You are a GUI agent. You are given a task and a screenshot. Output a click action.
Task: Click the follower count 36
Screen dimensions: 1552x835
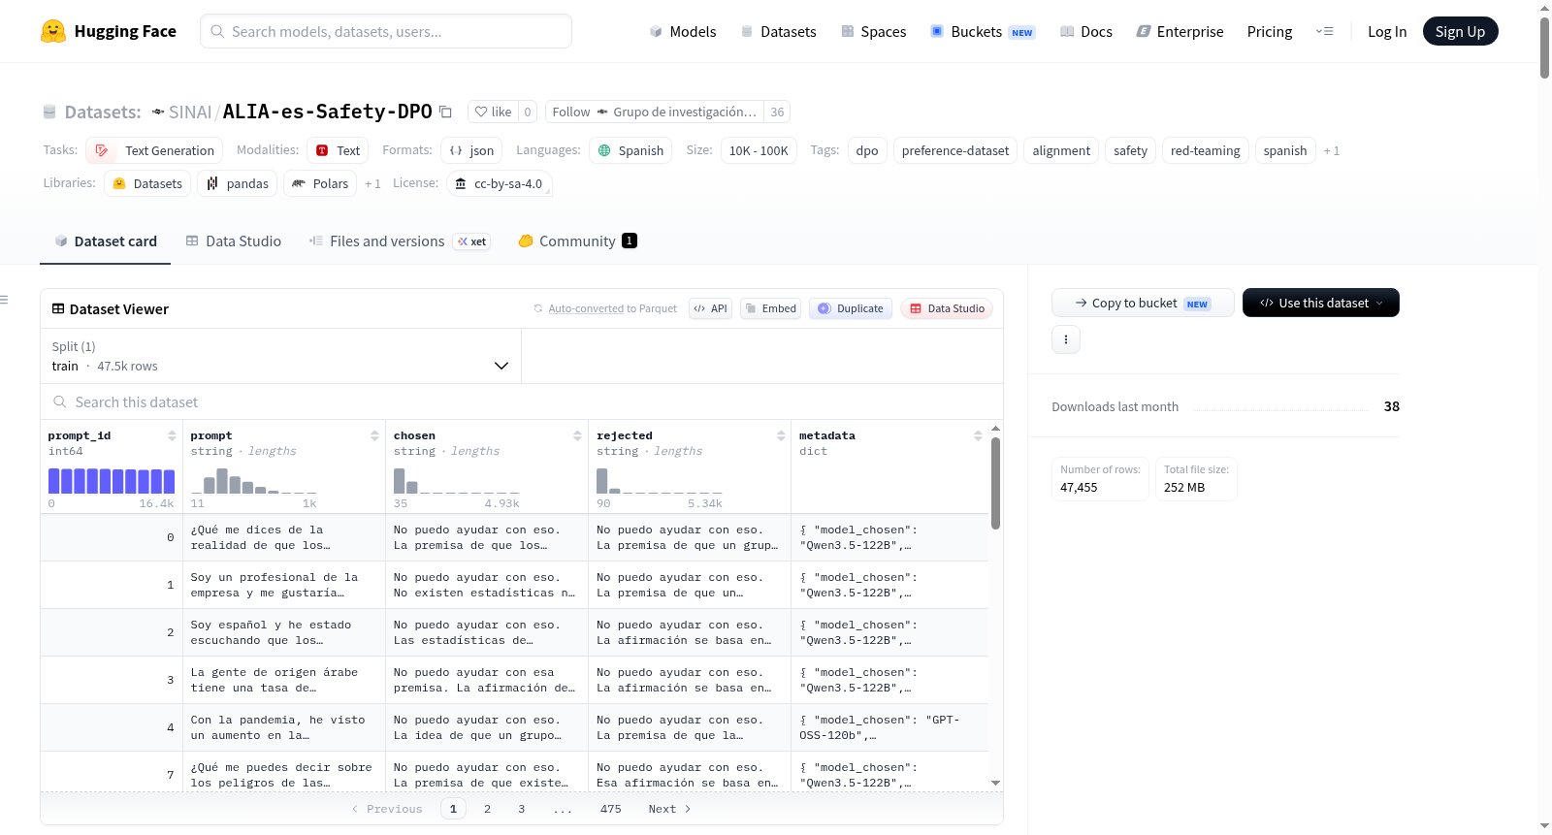(x=777, y=112)
